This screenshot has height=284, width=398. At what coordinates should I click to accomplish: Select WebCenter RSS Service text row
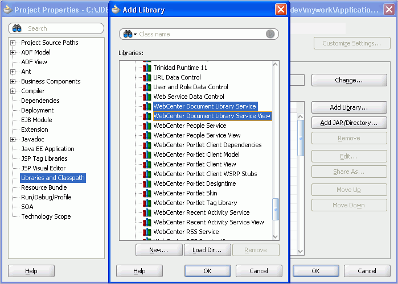tap(186, 232)
